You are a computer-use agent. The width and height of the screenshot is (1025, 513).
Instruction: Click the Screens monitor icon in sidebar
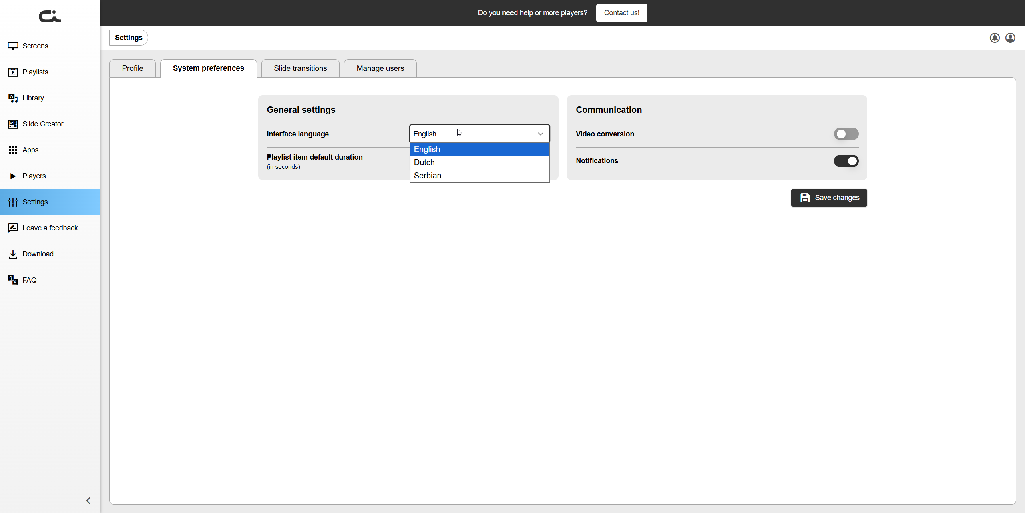point(13,46)
